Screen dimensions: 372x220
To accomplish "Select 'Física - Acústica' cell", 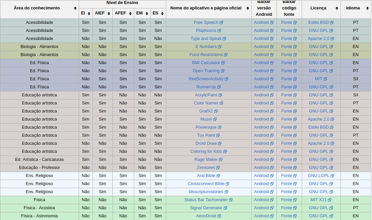I will 39,208.
